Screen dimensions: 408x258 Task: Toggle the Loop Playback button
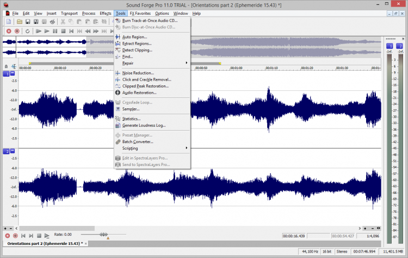(27, 31)
